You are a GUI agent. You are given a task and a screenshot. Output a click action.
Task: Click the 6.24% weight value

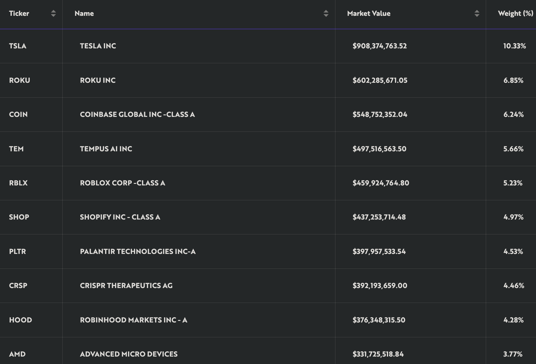pyautogui.click(x=514, y=114)
